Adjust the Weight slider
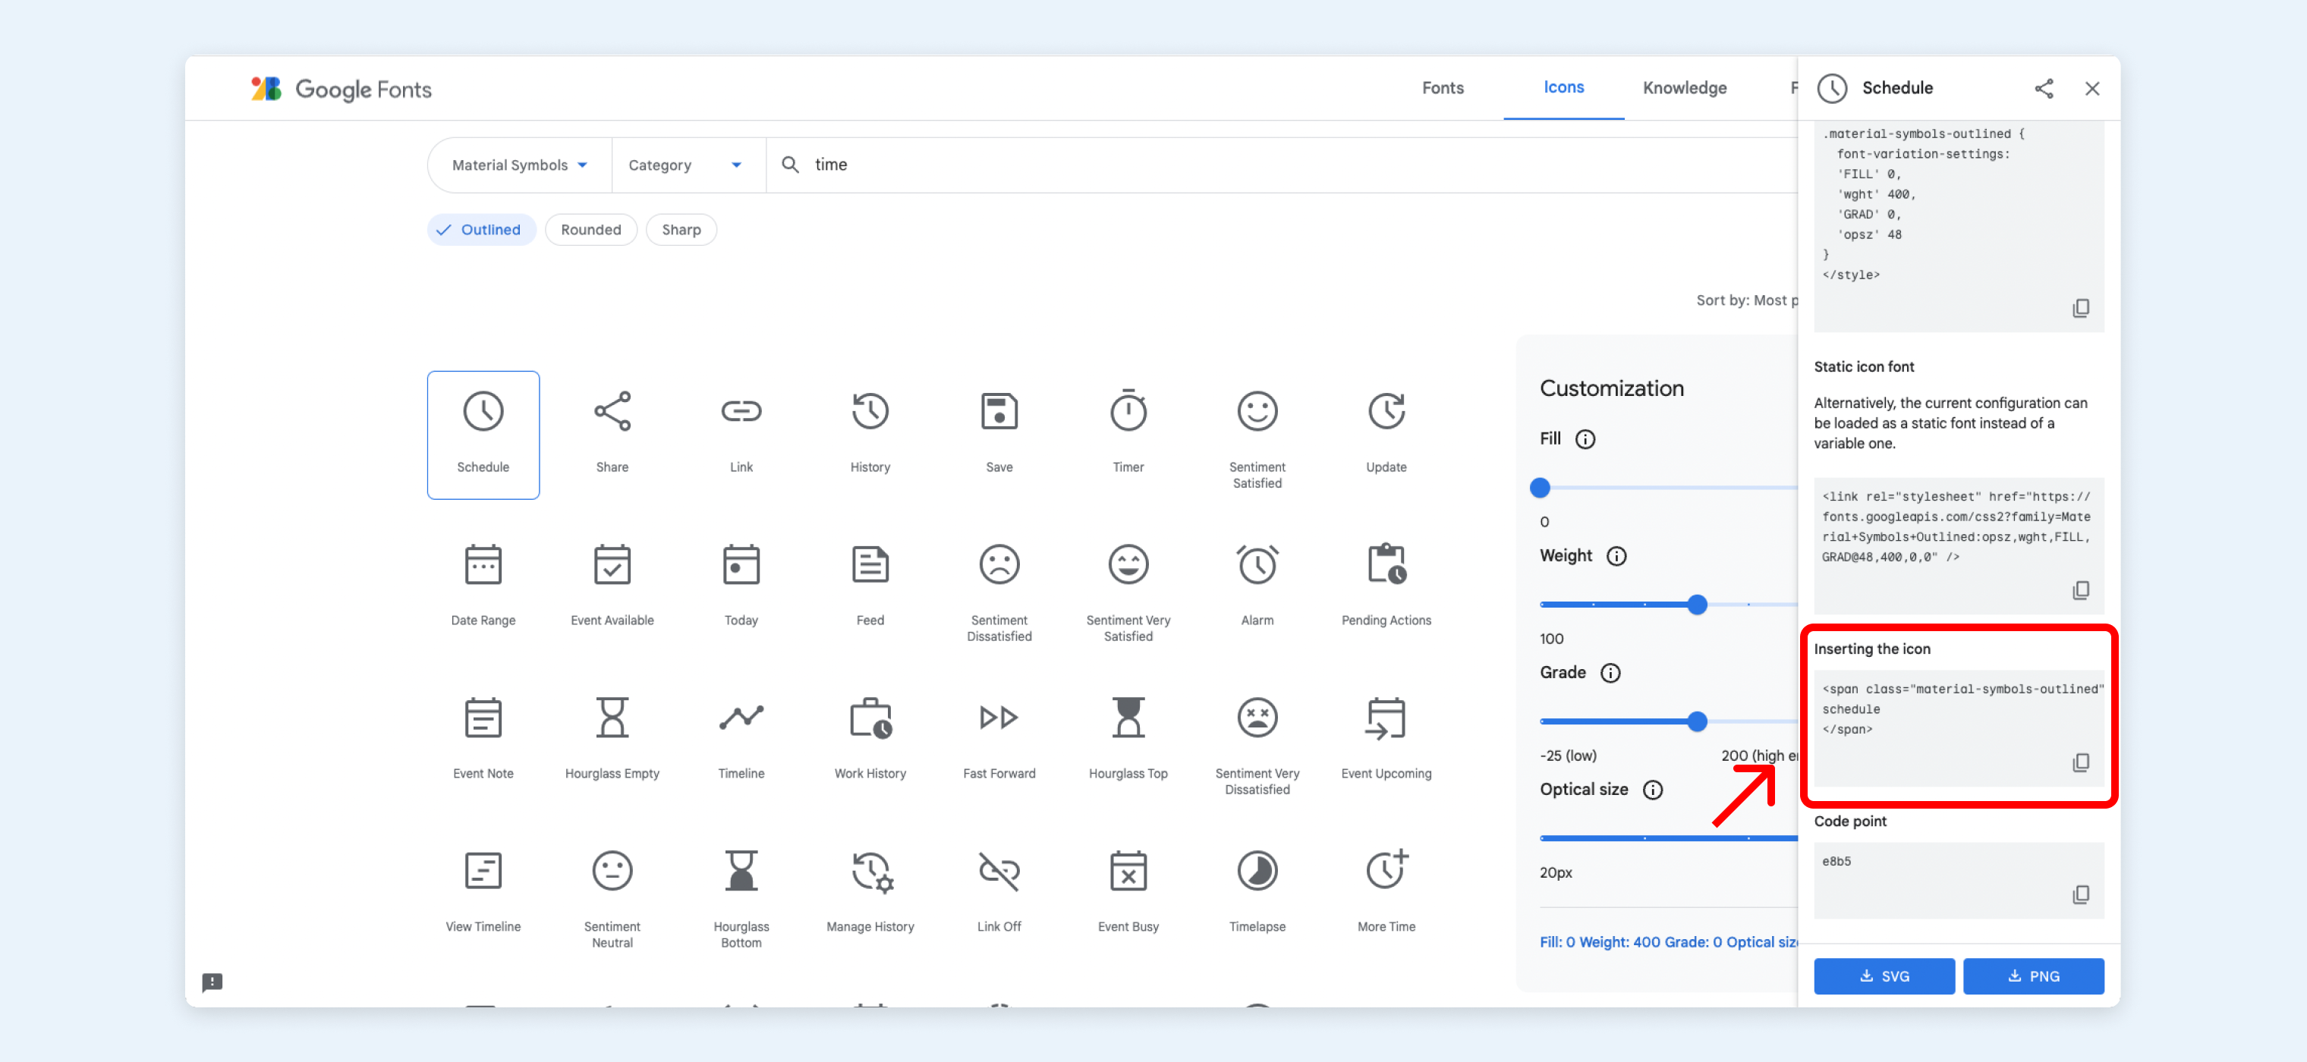Viewport: 2307px width, 1062px height. (1697, 605)
